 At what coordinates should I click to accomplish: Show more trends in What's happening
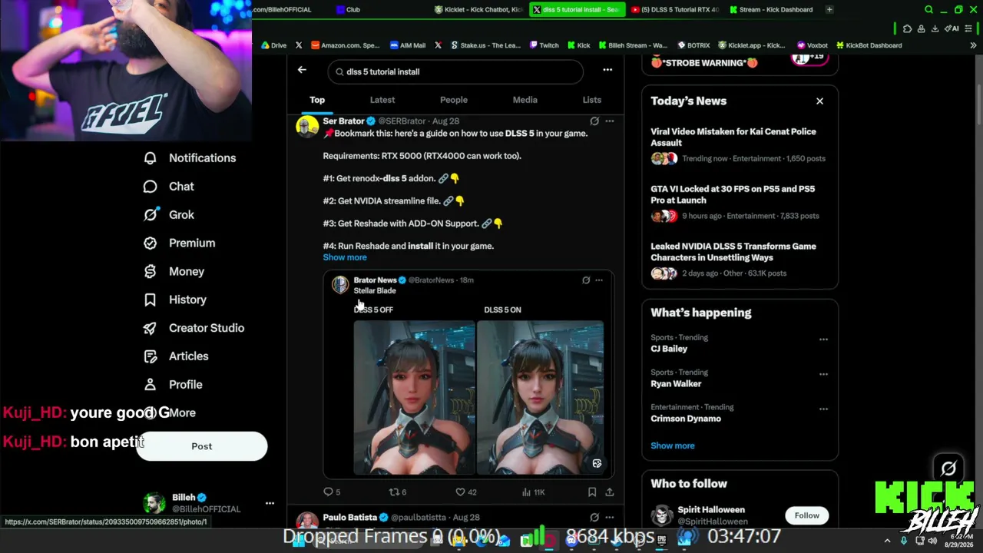tap(673, 445)
